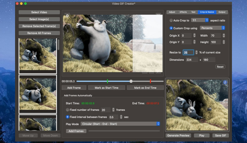
Task: Open the Percents units dropdown
Action: (212, 28)
